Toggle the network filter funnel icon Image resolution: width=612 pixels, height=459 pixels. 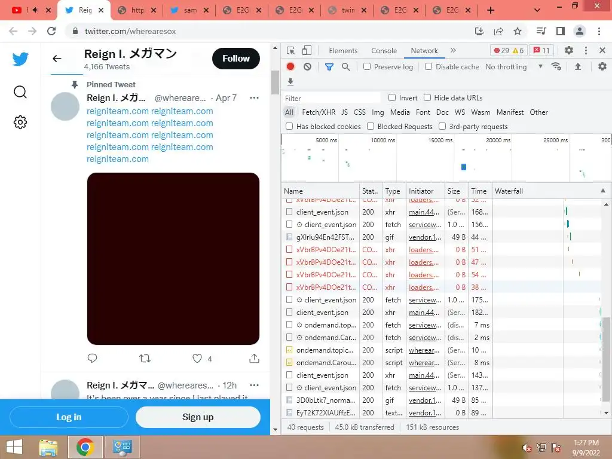[329, 67]
